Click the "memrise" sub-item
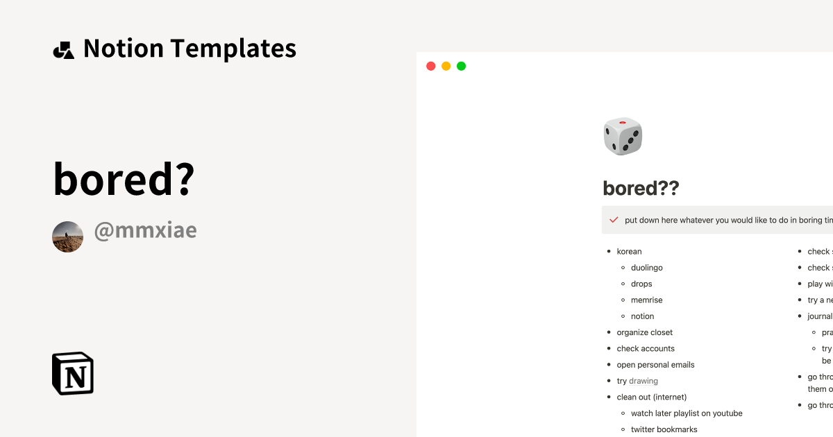The height and width of the screenshot is (437, 833). click(x=646, y=300)
